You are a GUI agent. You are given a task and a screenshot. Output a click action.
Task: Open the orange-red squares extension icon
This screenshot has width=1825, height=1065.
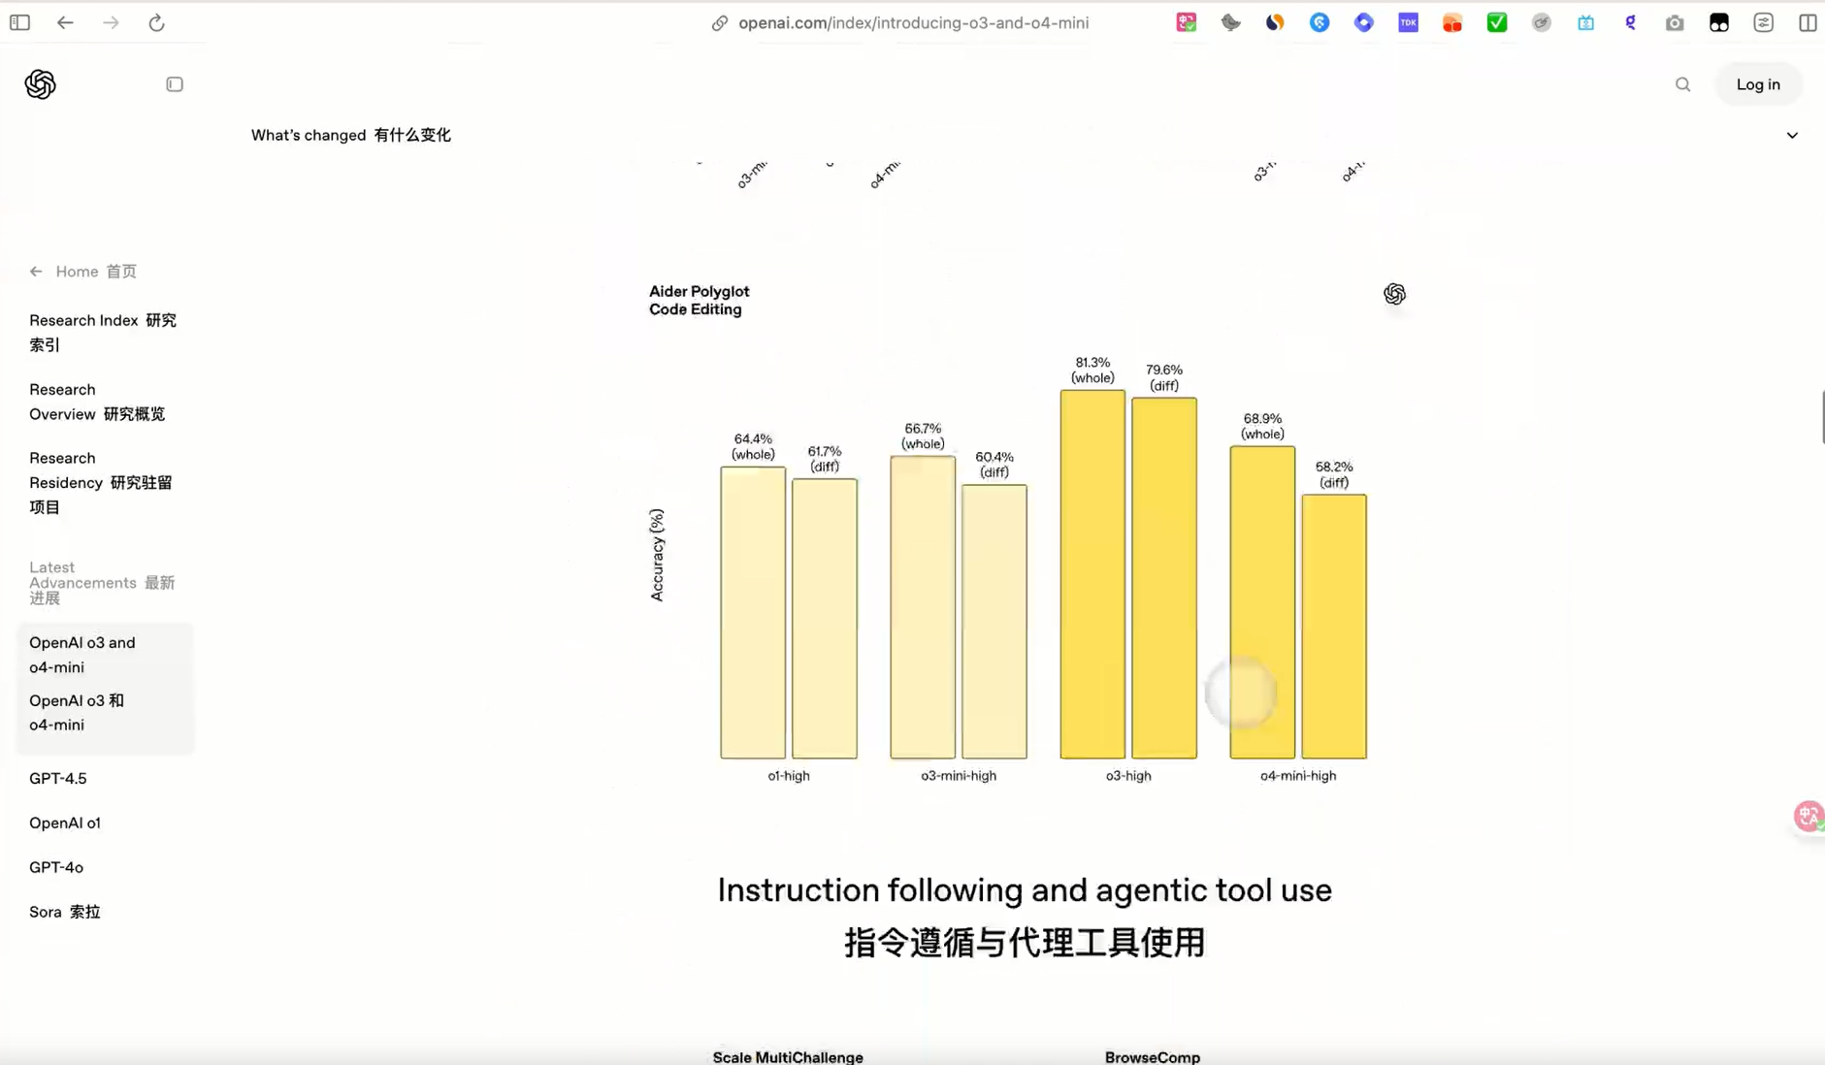(1452, 22)
